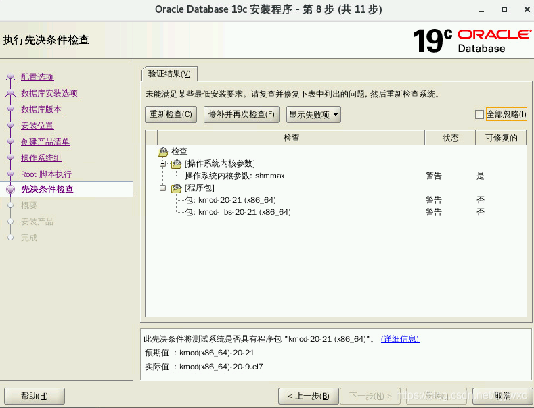Go to 数据库版本 step link

[41, 109]
